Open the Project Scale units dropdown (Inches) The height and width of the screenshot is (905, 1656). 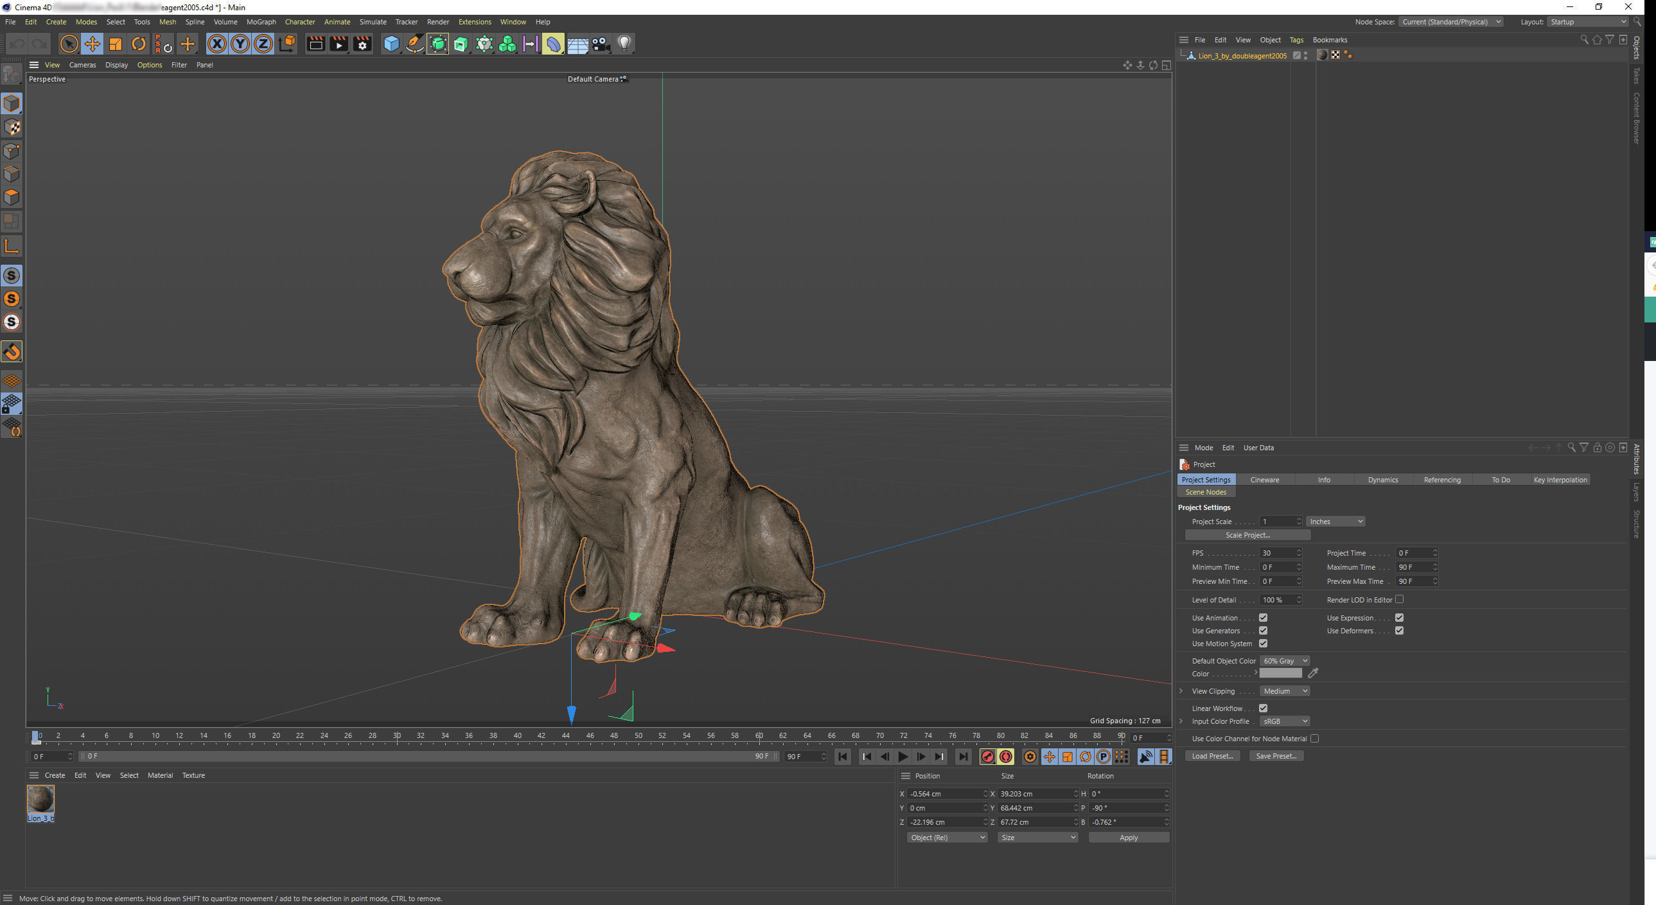coord(1335,522)
